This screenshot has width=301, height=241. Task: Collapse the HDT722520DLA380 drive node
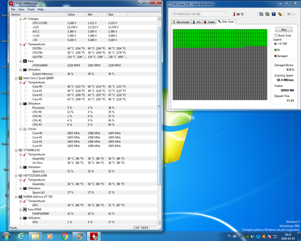point(16,176)
